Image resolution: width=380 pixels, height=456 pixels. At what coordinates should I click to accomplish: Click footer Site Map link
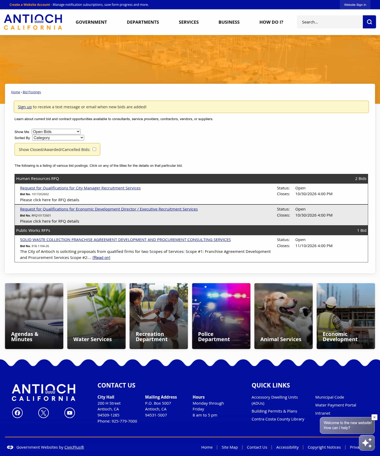click(x=230, y=447)
